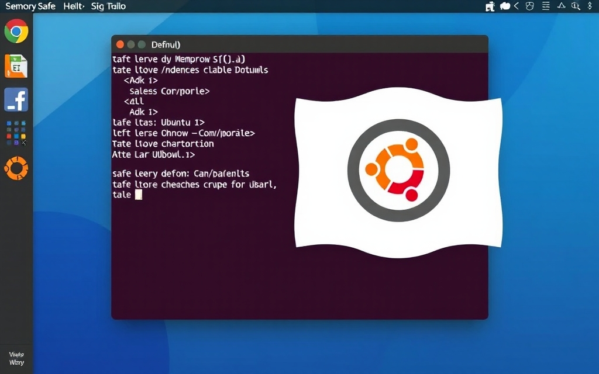599x374 pixels.
Task: Launch the orange spreadsheet document app in dock
Action: pos(16,66)
